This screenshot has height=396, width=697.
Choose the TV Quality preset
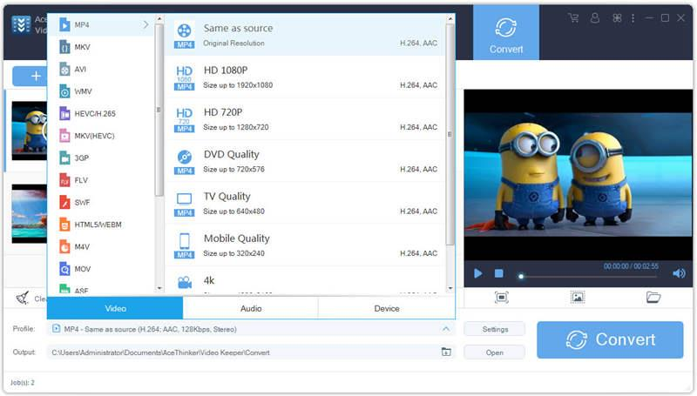pos(305,204)
